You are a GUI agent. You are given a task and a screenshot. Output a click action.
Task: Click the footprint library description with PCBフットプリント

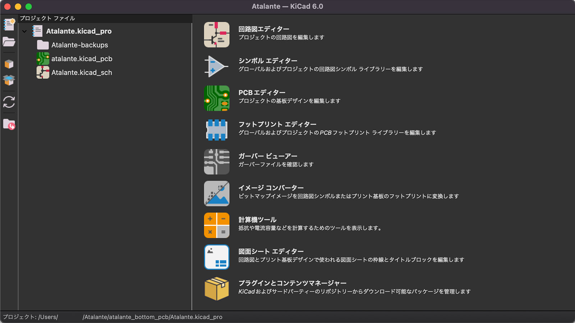click(x=337, y=133)
